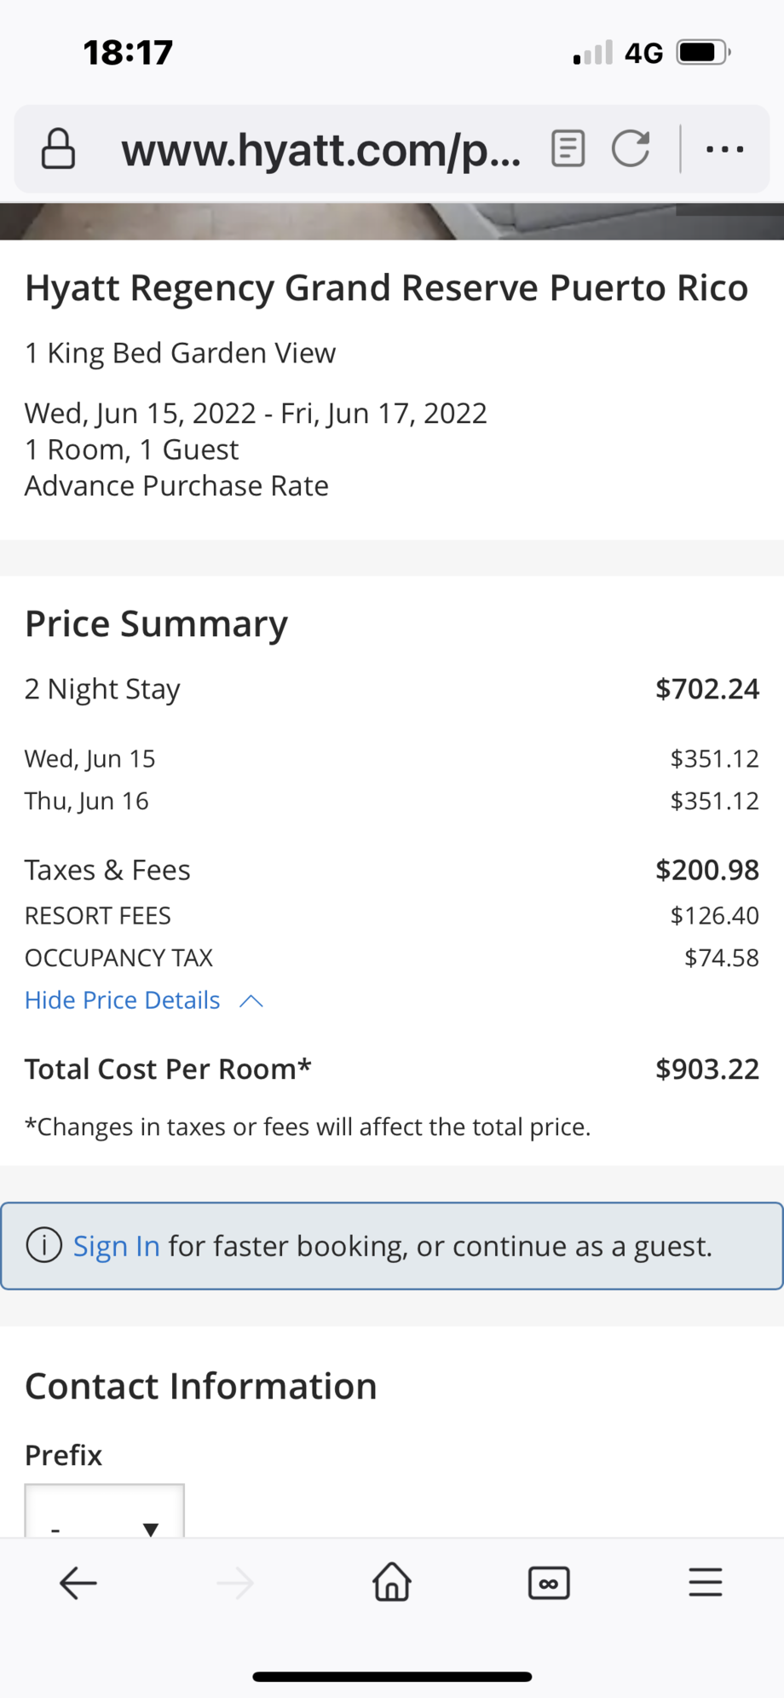Tap the info icon beside Sign In
The height and width of the screenshot is (1698, 784).
click(44, 1245)
